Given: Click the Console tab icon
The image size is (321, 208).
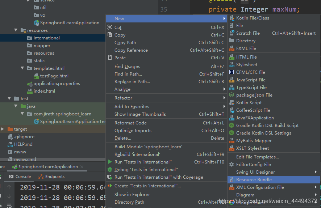Looking at the screenshot, I should 11,177.
